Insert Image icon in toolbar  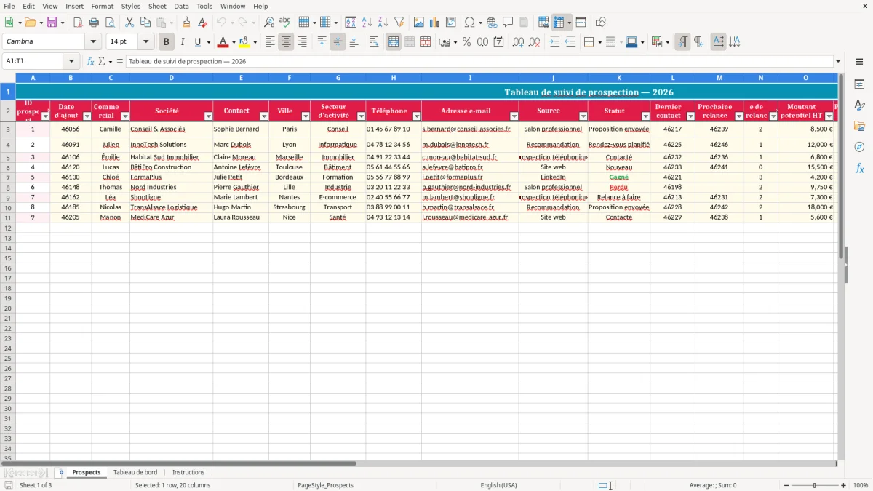[419, 23]
